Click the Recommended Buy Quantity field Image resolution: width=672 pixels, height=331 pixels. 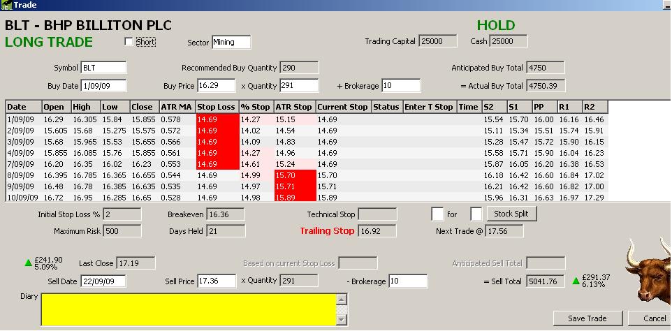[x=299, y=68]
